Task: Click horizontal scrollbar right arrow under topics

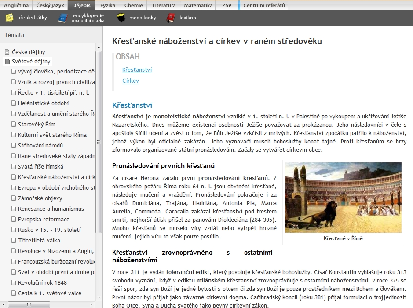Action: [91, 304]
